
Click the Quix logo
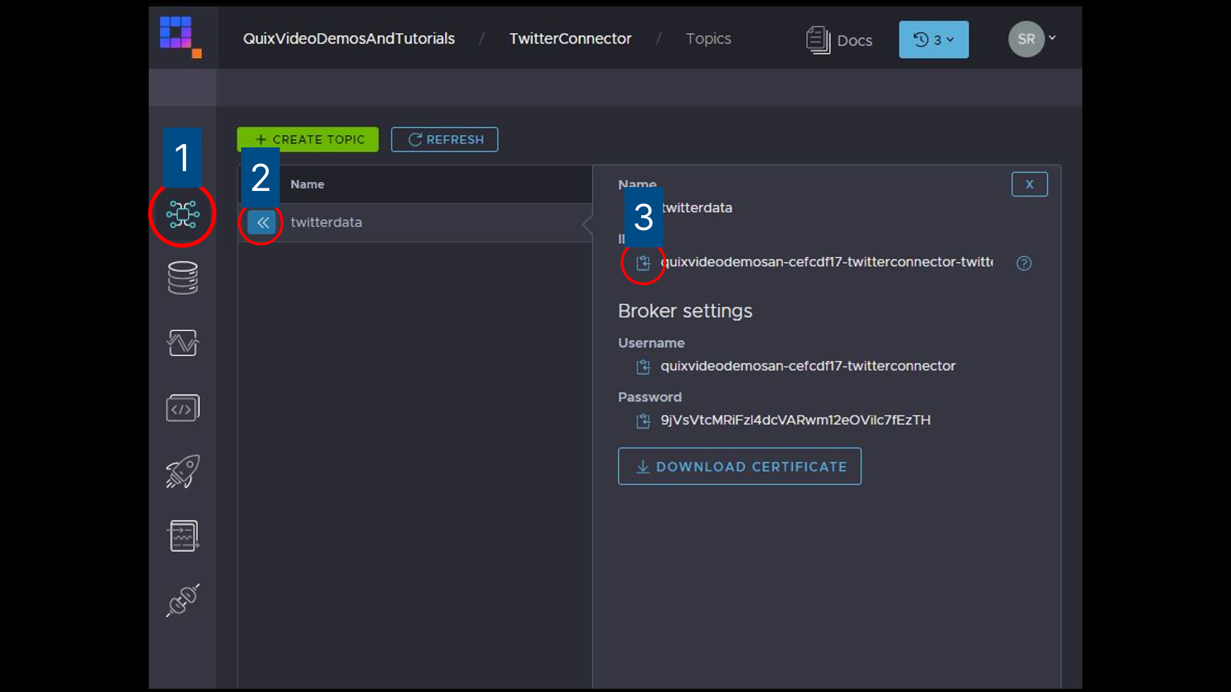coord(180,37)
